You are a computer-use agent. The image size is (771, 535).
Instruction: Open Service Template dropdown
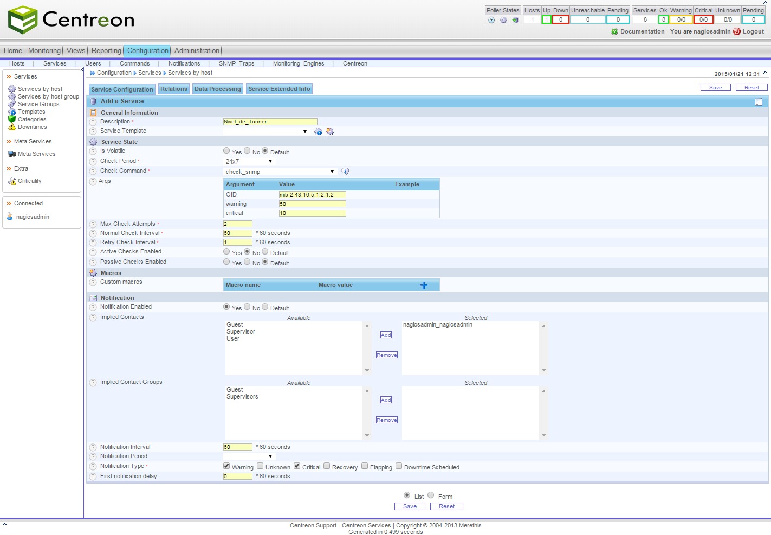266,132
